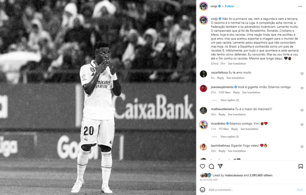306x195 pixels.
Task: Follow the vinijr account
Action: [229, 6]
